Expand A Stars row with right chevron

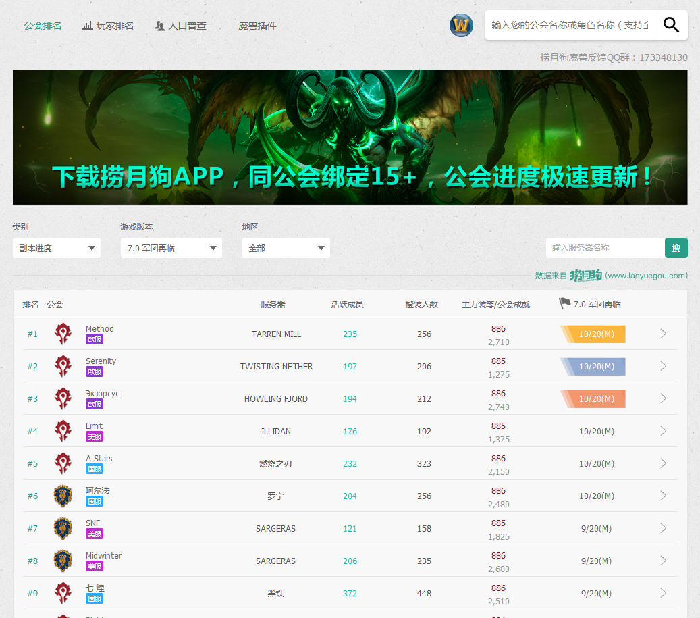coord(664,463)
